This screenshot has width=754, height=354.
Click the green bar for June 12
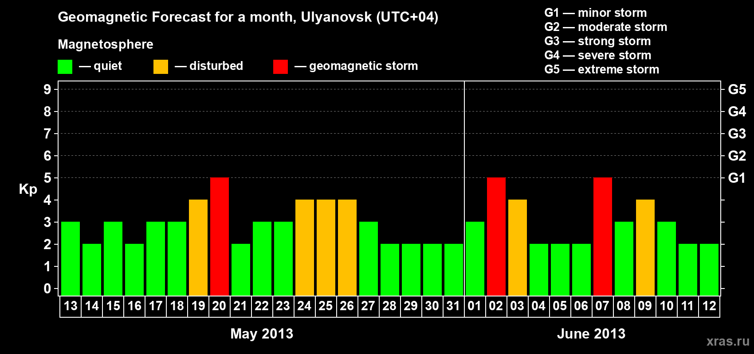(709, 269)
